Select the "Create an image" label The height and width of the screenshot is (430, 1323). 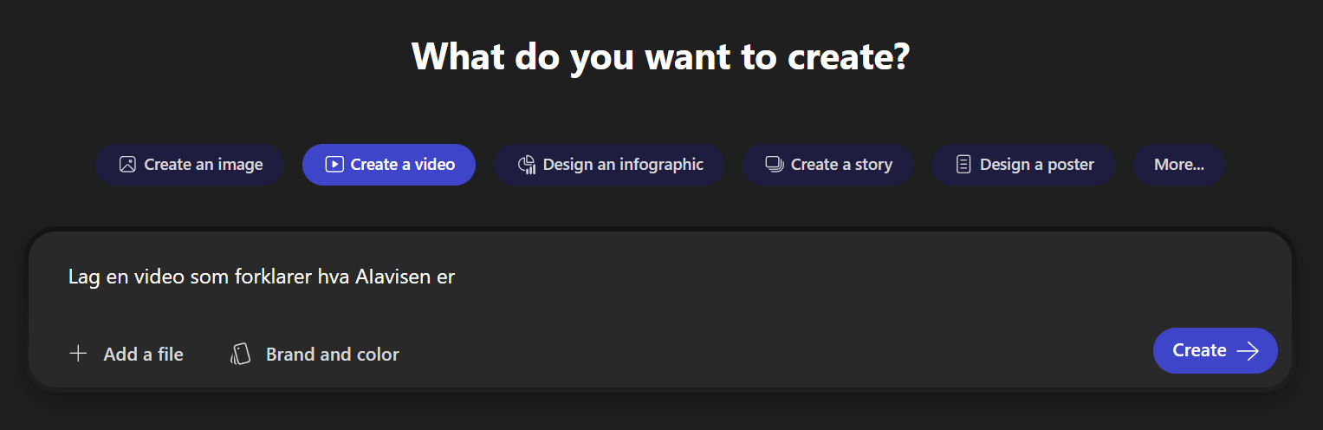pos(204,165)
